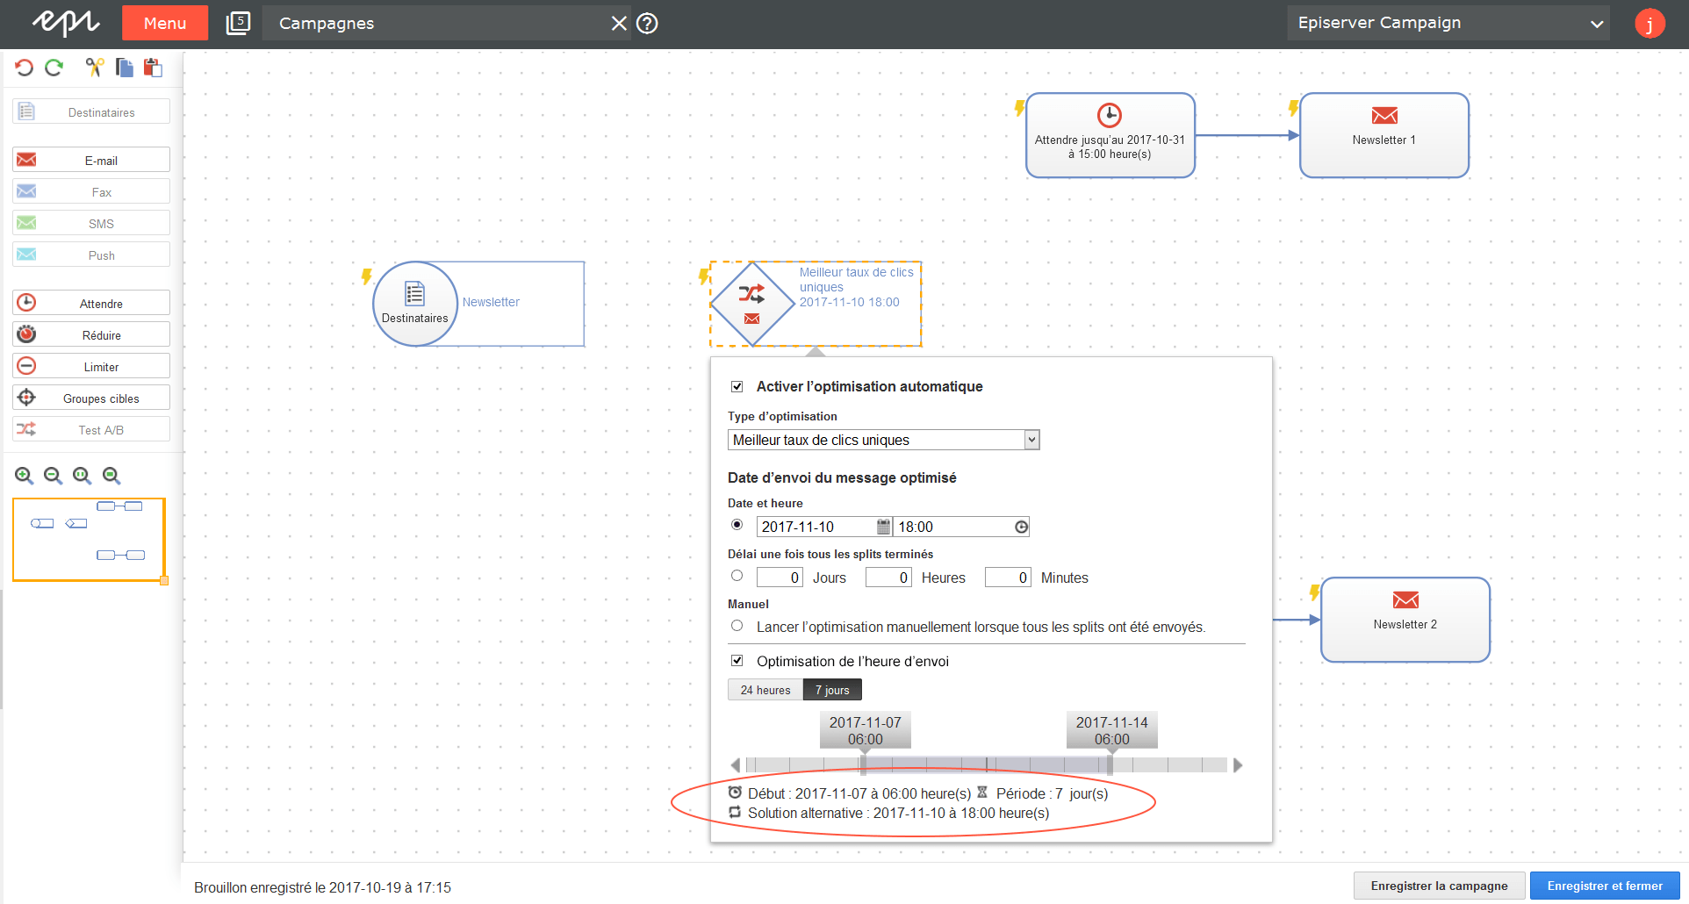Add an E-mail node from sidebar
This screenshot has width=1689, height=904.
click(x=91, y=160)
